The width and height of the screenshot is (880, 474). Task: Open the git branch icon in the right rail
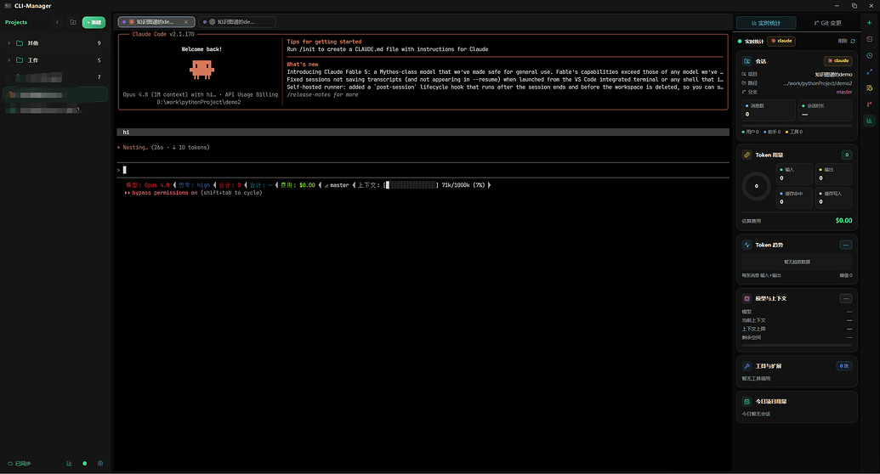pyautogui.click(x=869, y=104)
